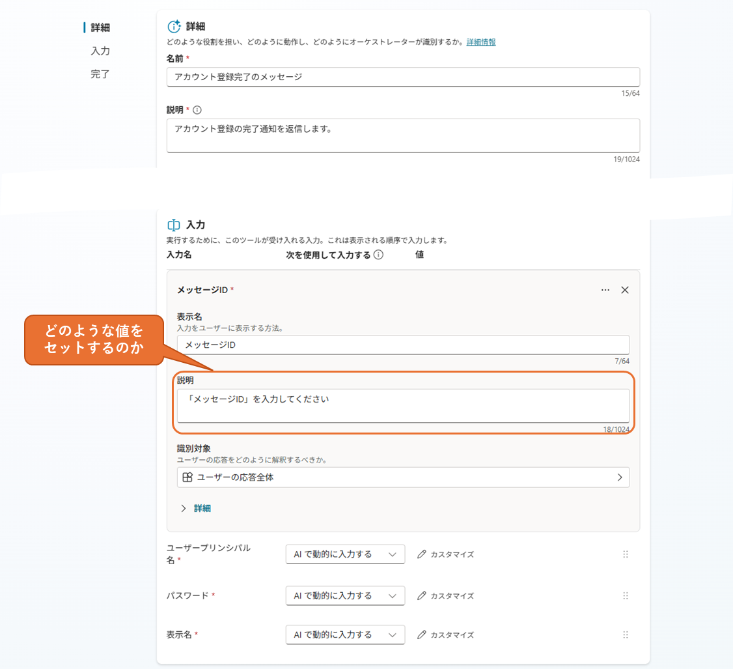
Task: Click the ユーザープリンシパル名 row label
Action: (208, 554)
